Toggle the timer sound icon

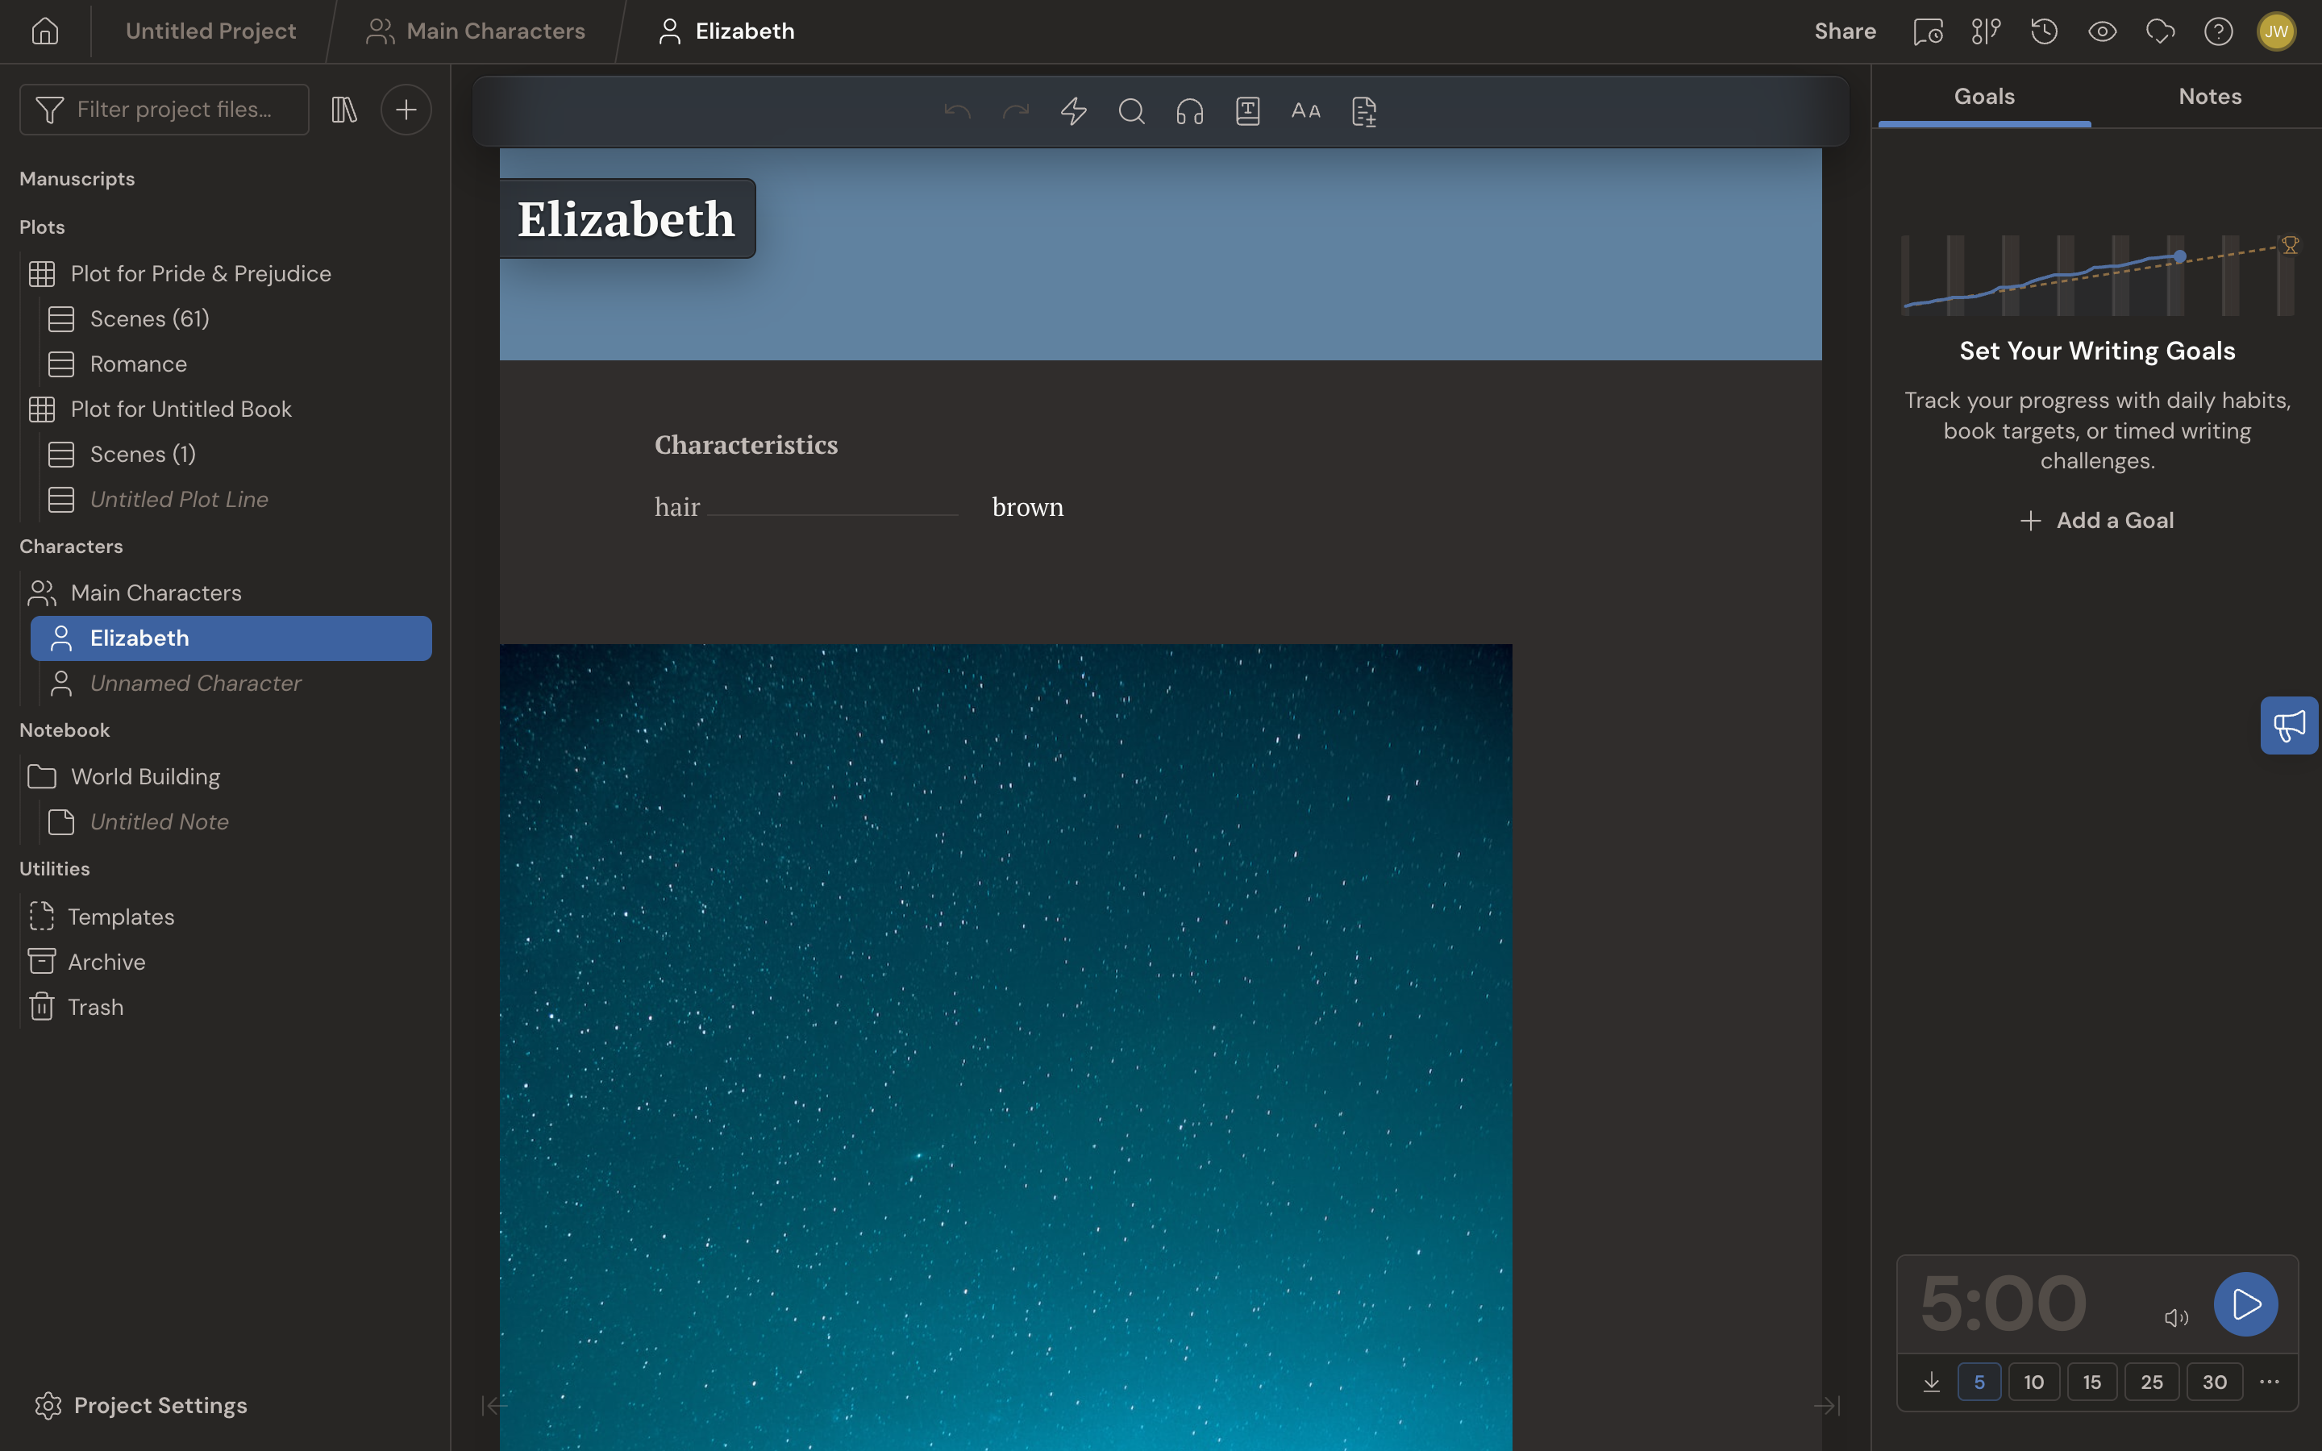click(x=2176, y=1318)
